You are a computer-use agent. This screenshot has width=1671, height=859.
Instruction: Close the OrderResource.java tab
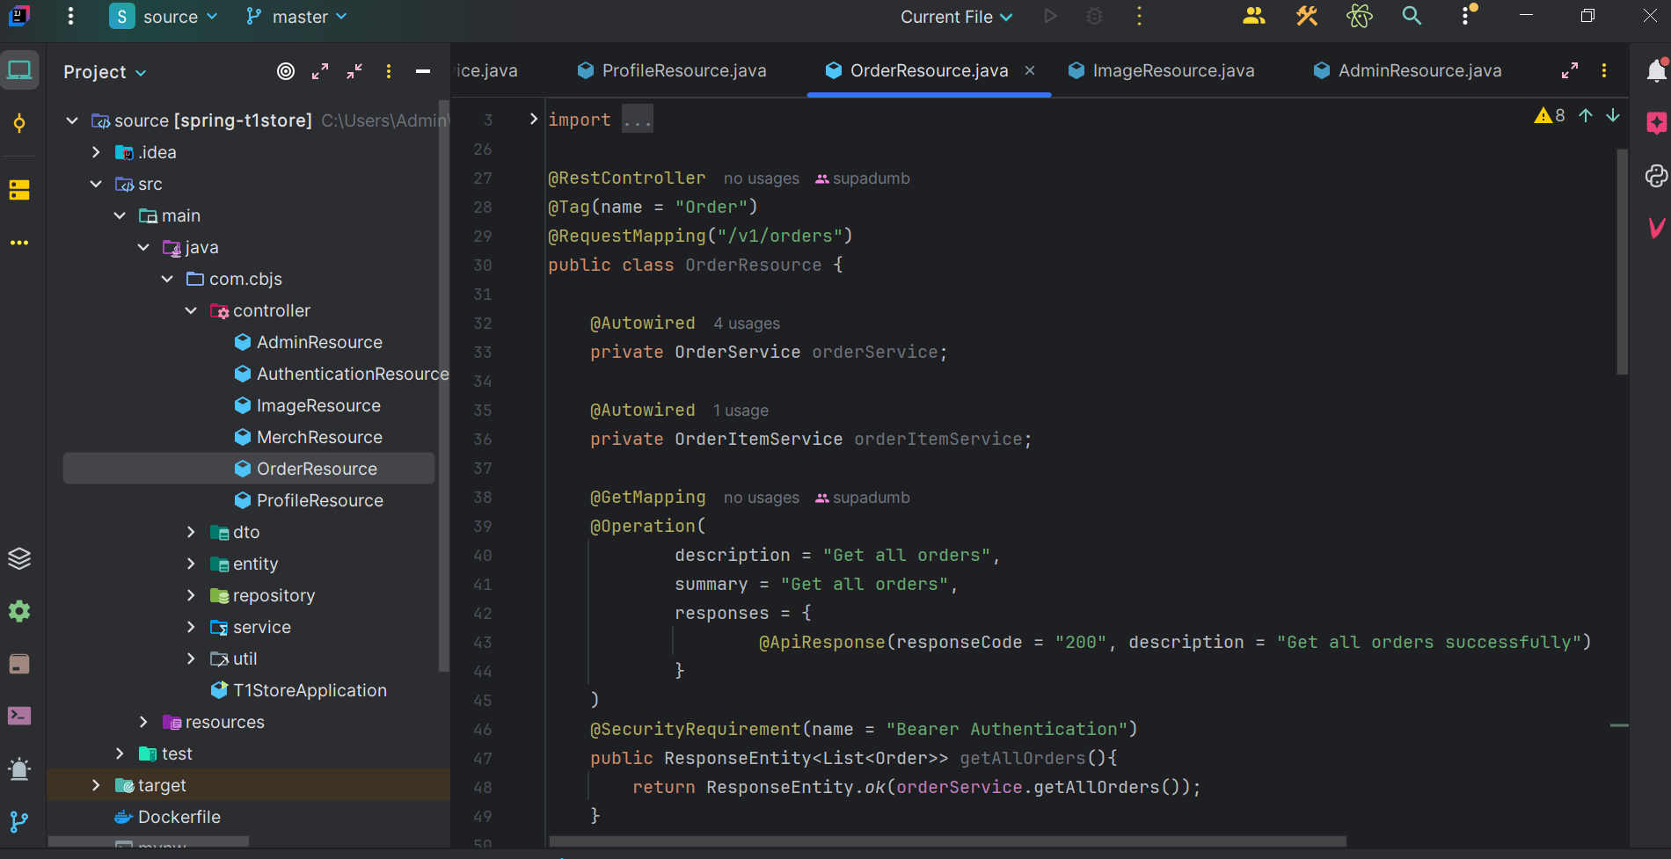click(x=1030, y=70)
